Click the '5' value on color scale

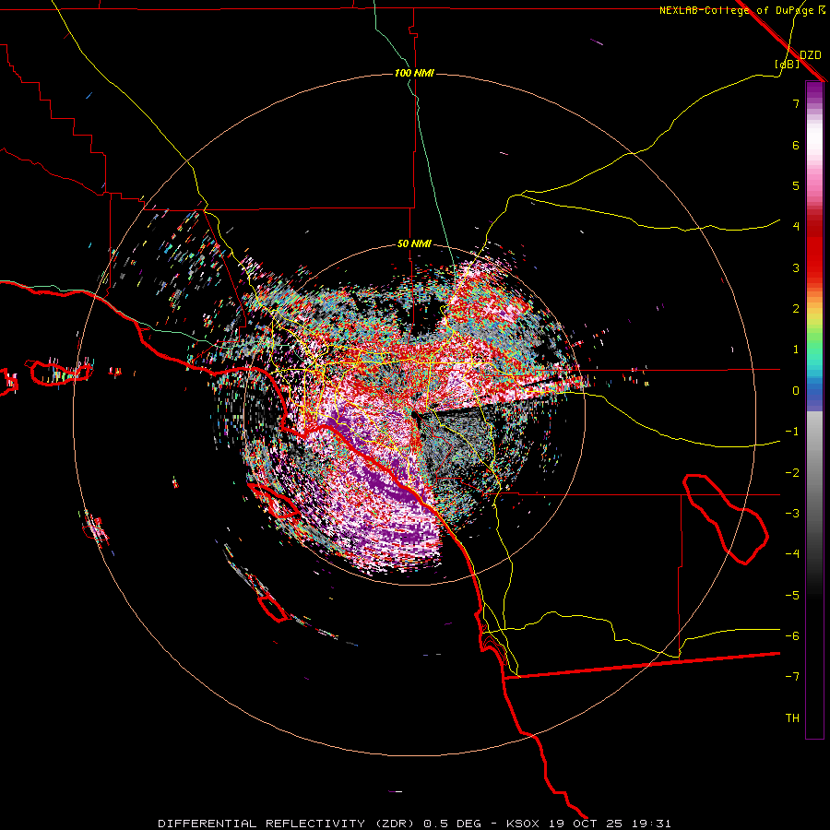click(x=796, y=185)
